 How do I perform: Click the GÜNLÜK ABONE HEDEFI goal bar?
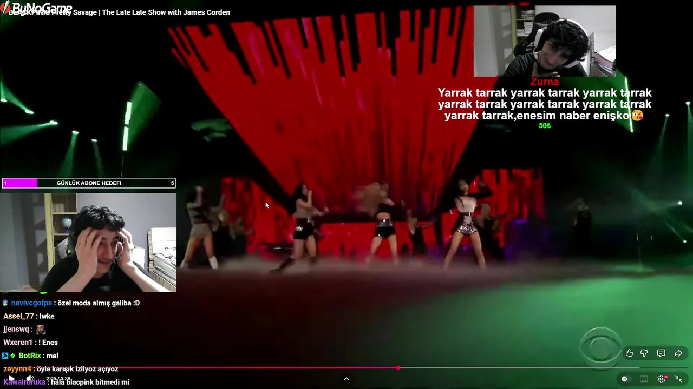(89, 183)
